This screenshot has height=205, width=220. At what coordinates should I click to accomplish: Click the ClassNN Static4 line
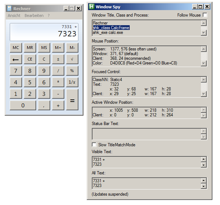[x=107, y=80]
